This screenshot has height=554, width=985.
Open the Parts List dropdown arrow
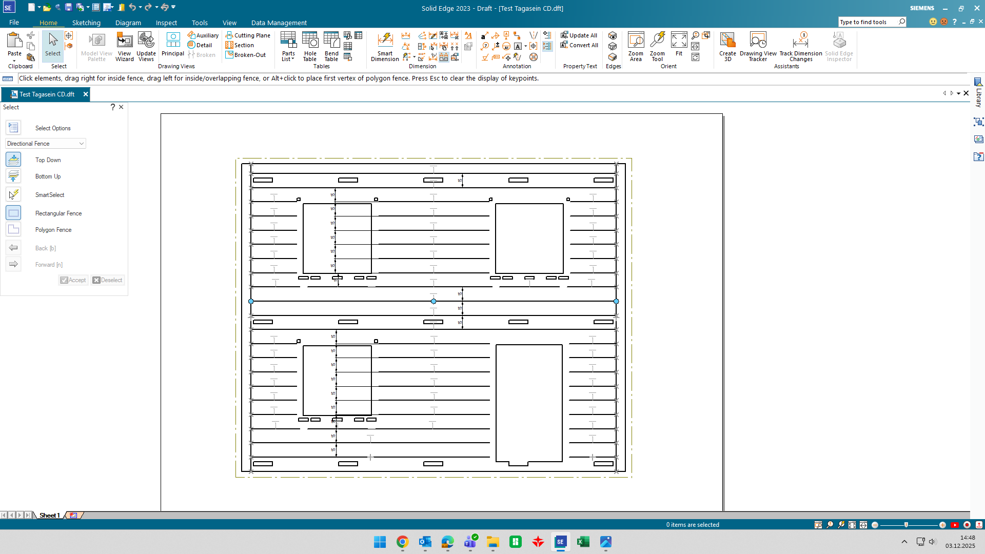293,59
